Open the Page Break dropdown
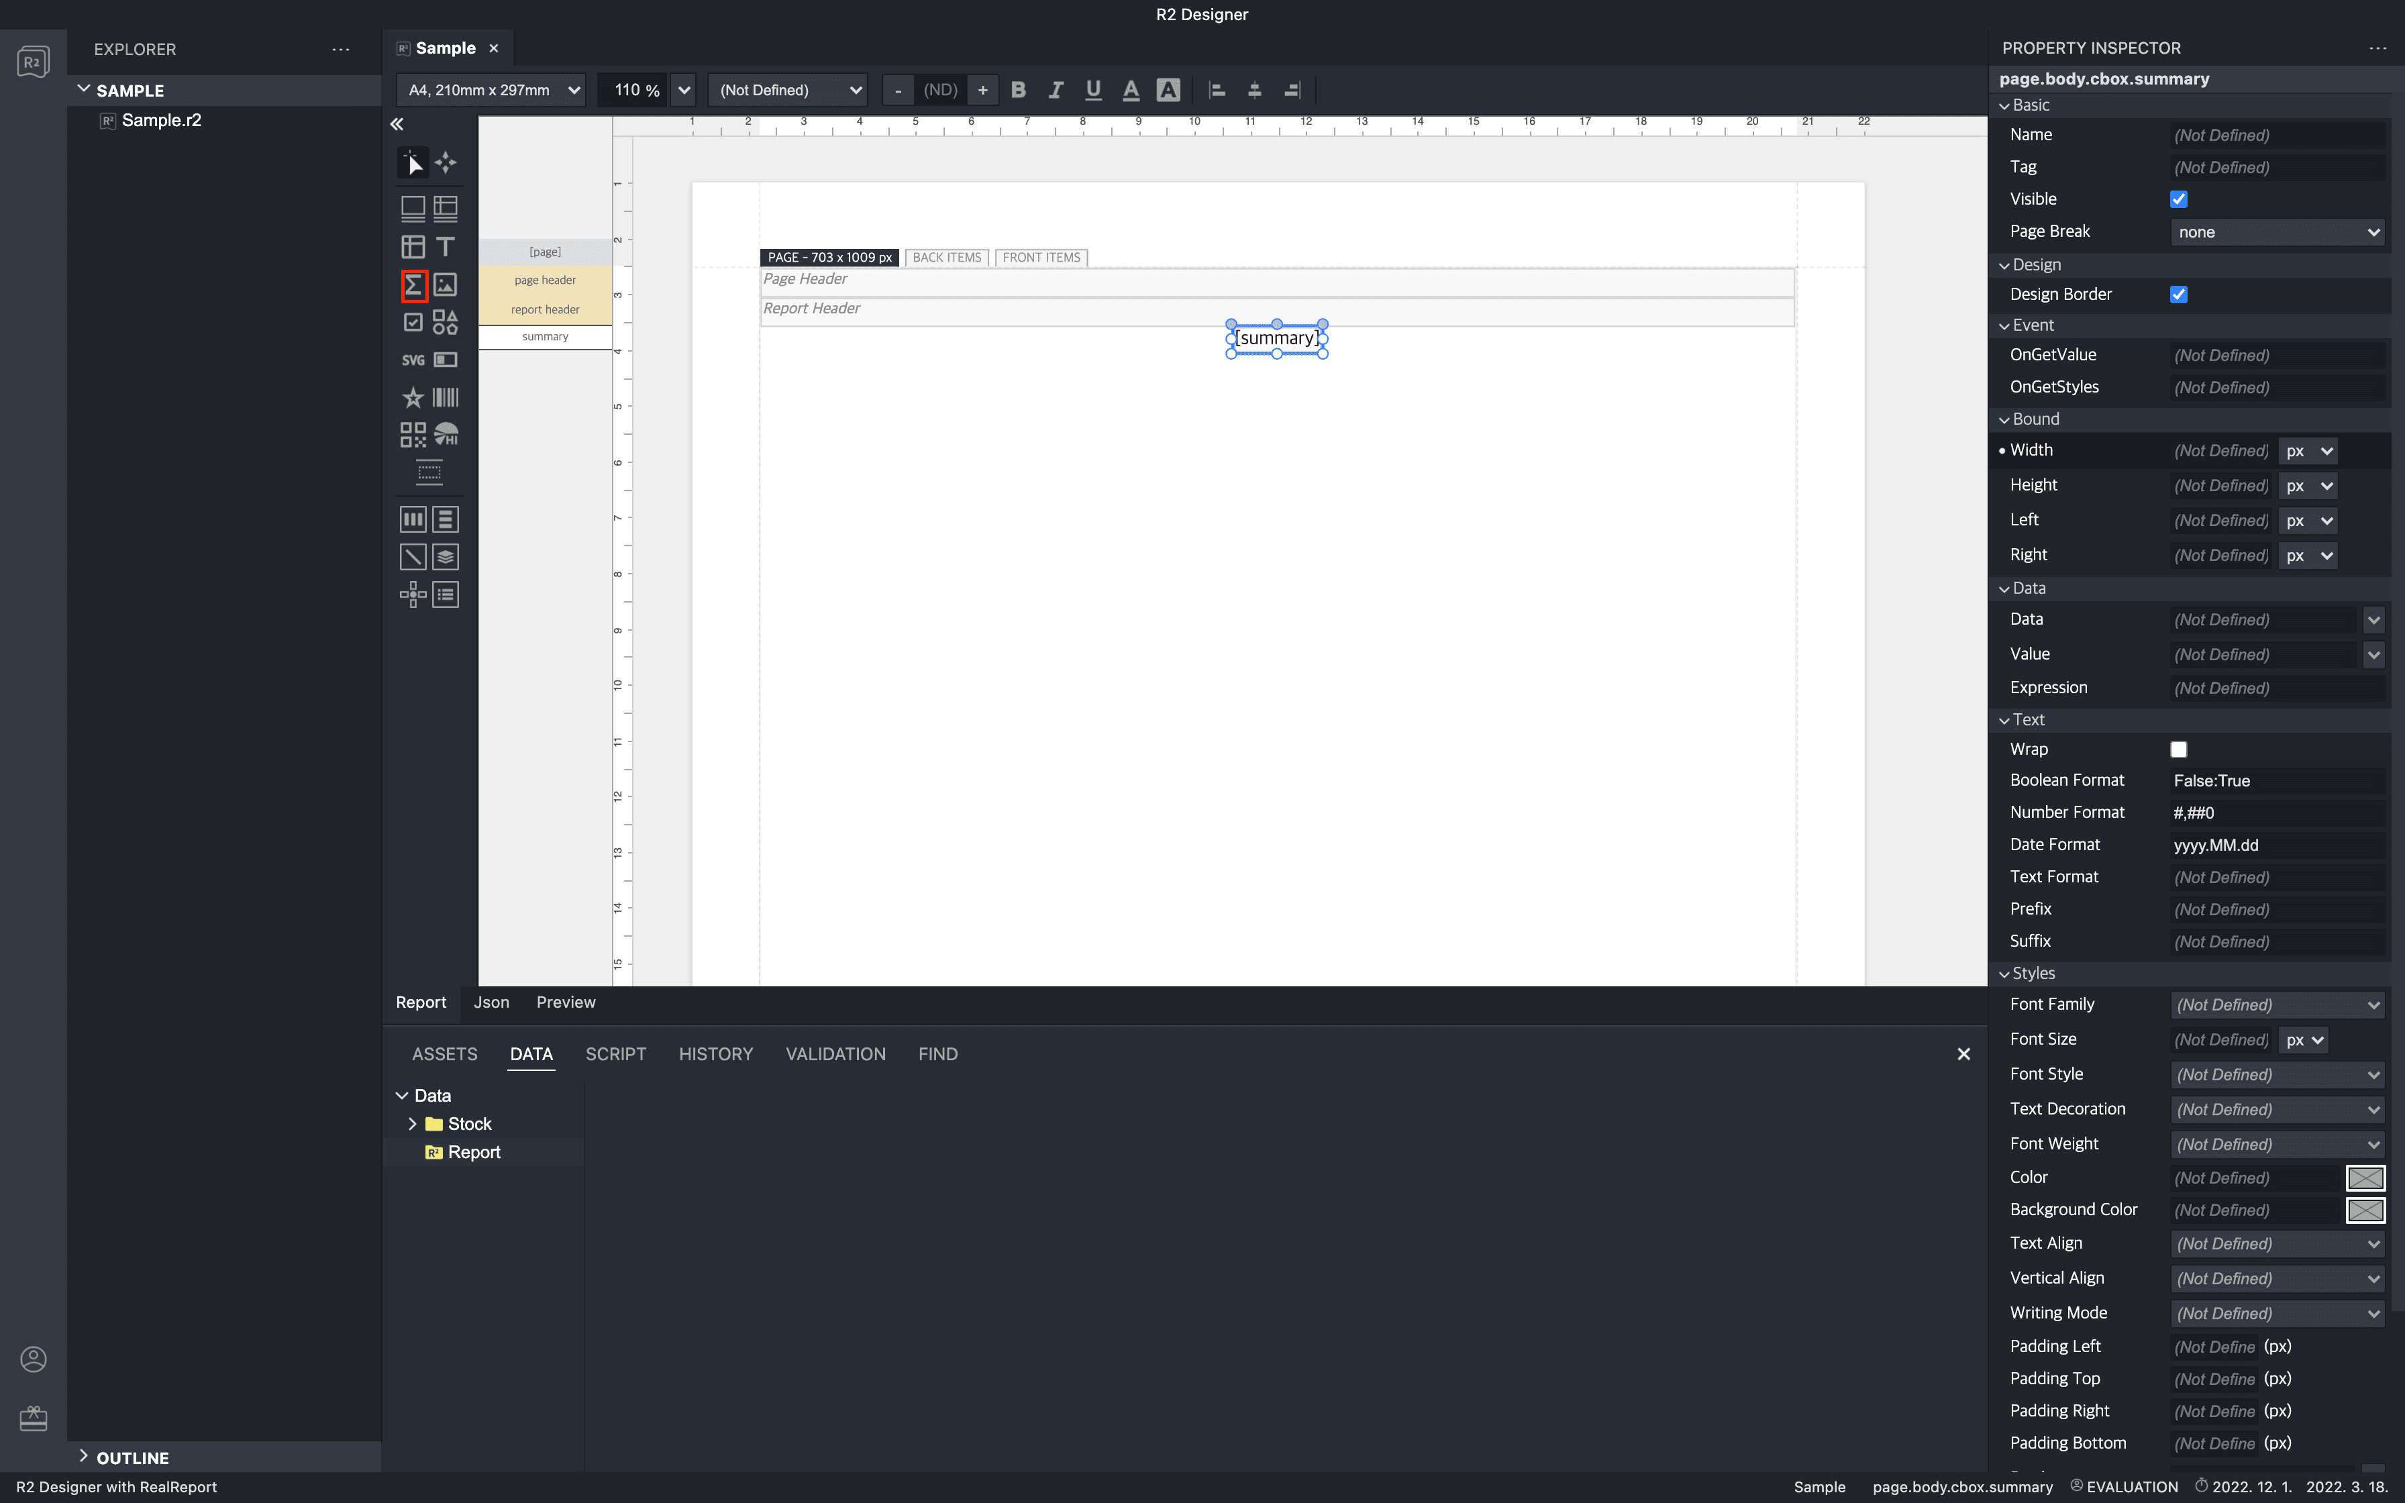2405x1503 pixels. tap(2278, 231)
